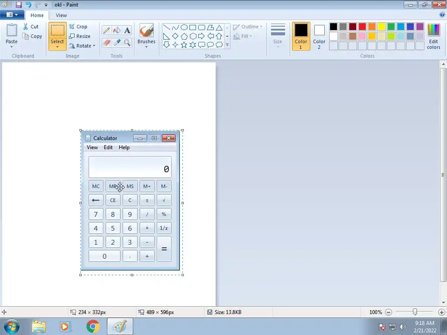Choose the Right arrow shape
The height and width of the screenshot is (335, 447).
[202, 36]
